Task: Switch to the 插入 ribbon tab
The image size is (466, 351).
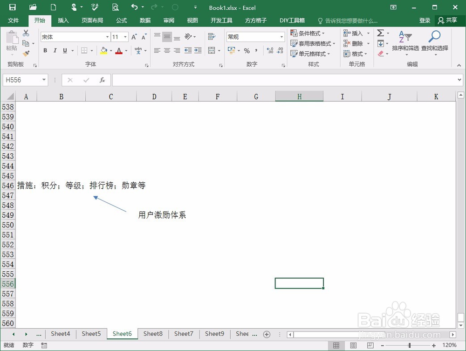Action: [63, 20]
